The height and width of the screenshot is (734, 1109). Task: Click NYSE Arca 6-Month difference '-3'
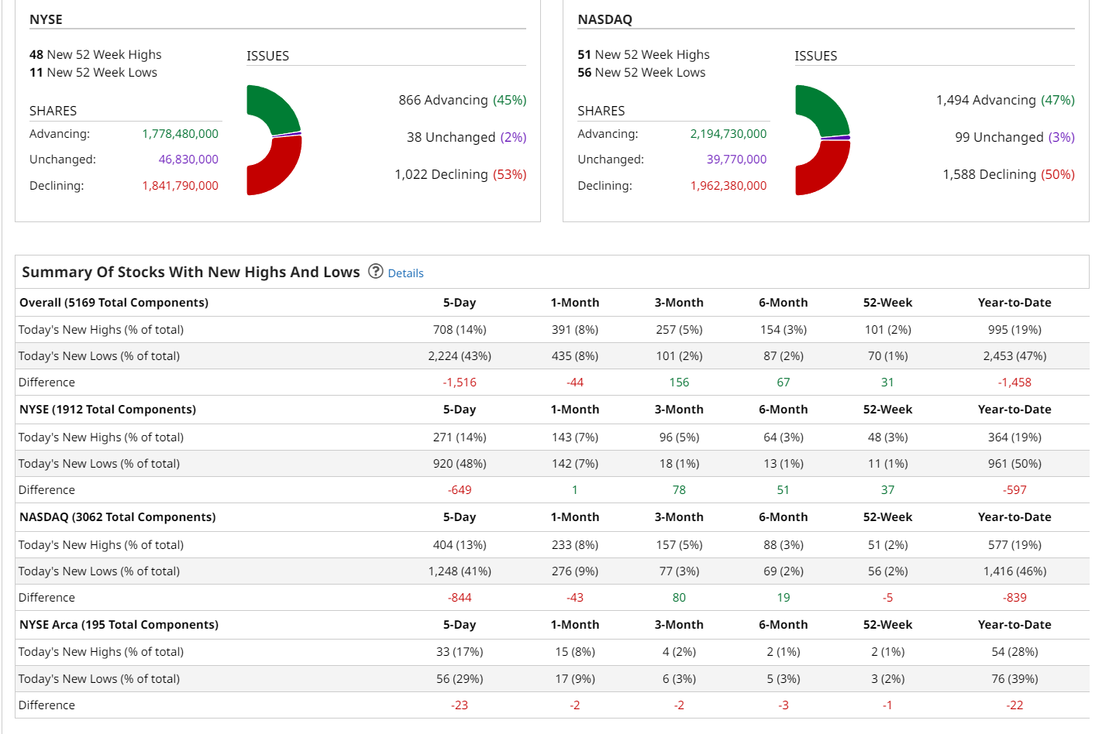pos(784,705)
